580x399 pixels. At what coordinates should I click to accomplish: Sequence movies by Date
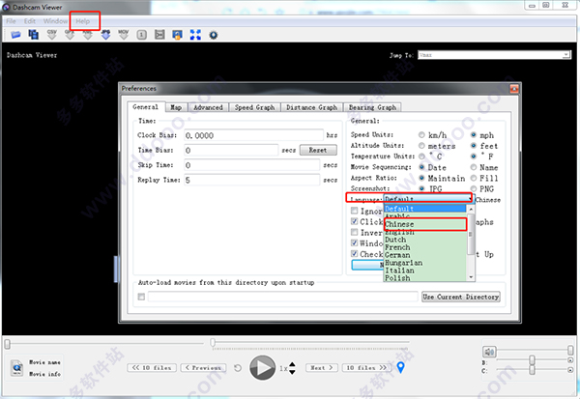(421, 167)
